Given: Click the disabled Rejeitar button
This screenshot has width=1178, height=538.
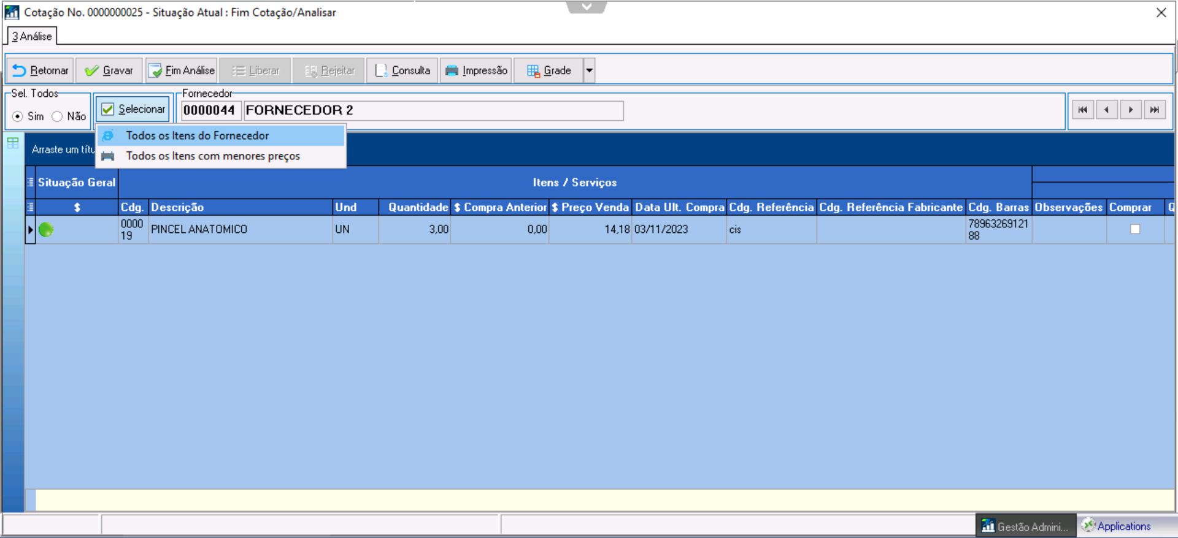Looking at the screenshot, I should [329, 70].
